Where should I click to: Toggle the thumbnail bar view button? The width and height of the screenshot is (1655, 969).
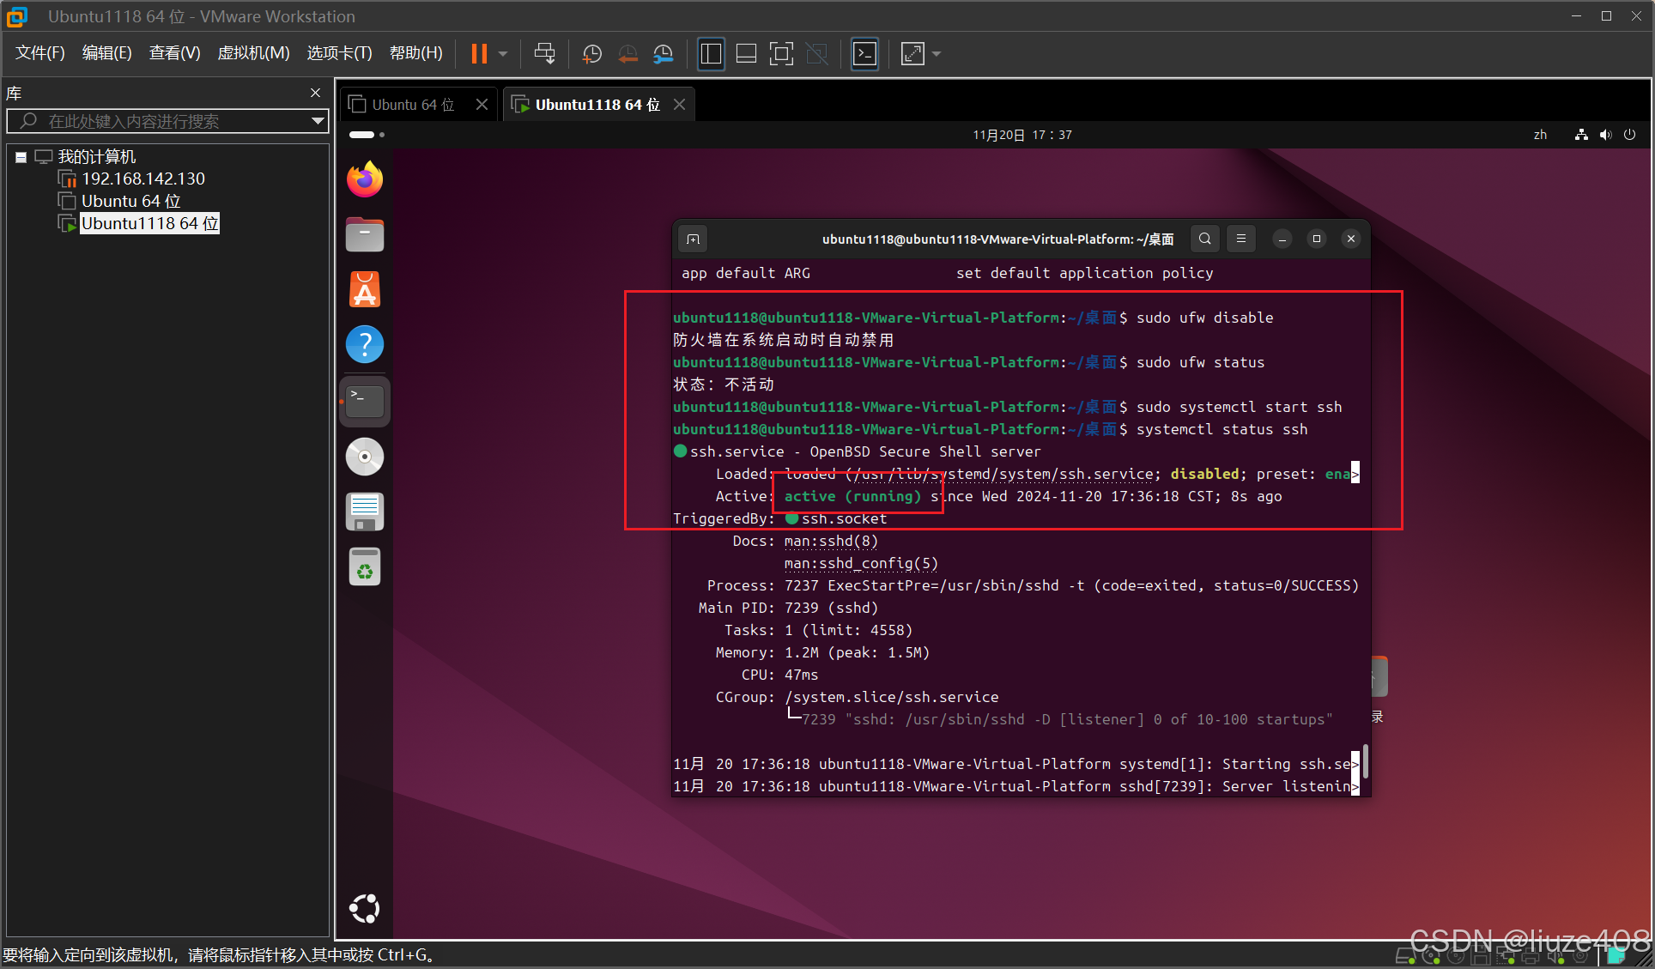(746, 53)
